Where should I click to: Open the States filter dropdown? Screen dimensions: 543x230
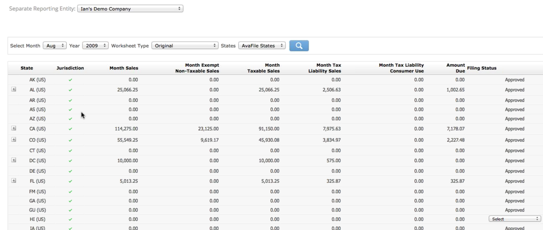click(x=262, y=46)
